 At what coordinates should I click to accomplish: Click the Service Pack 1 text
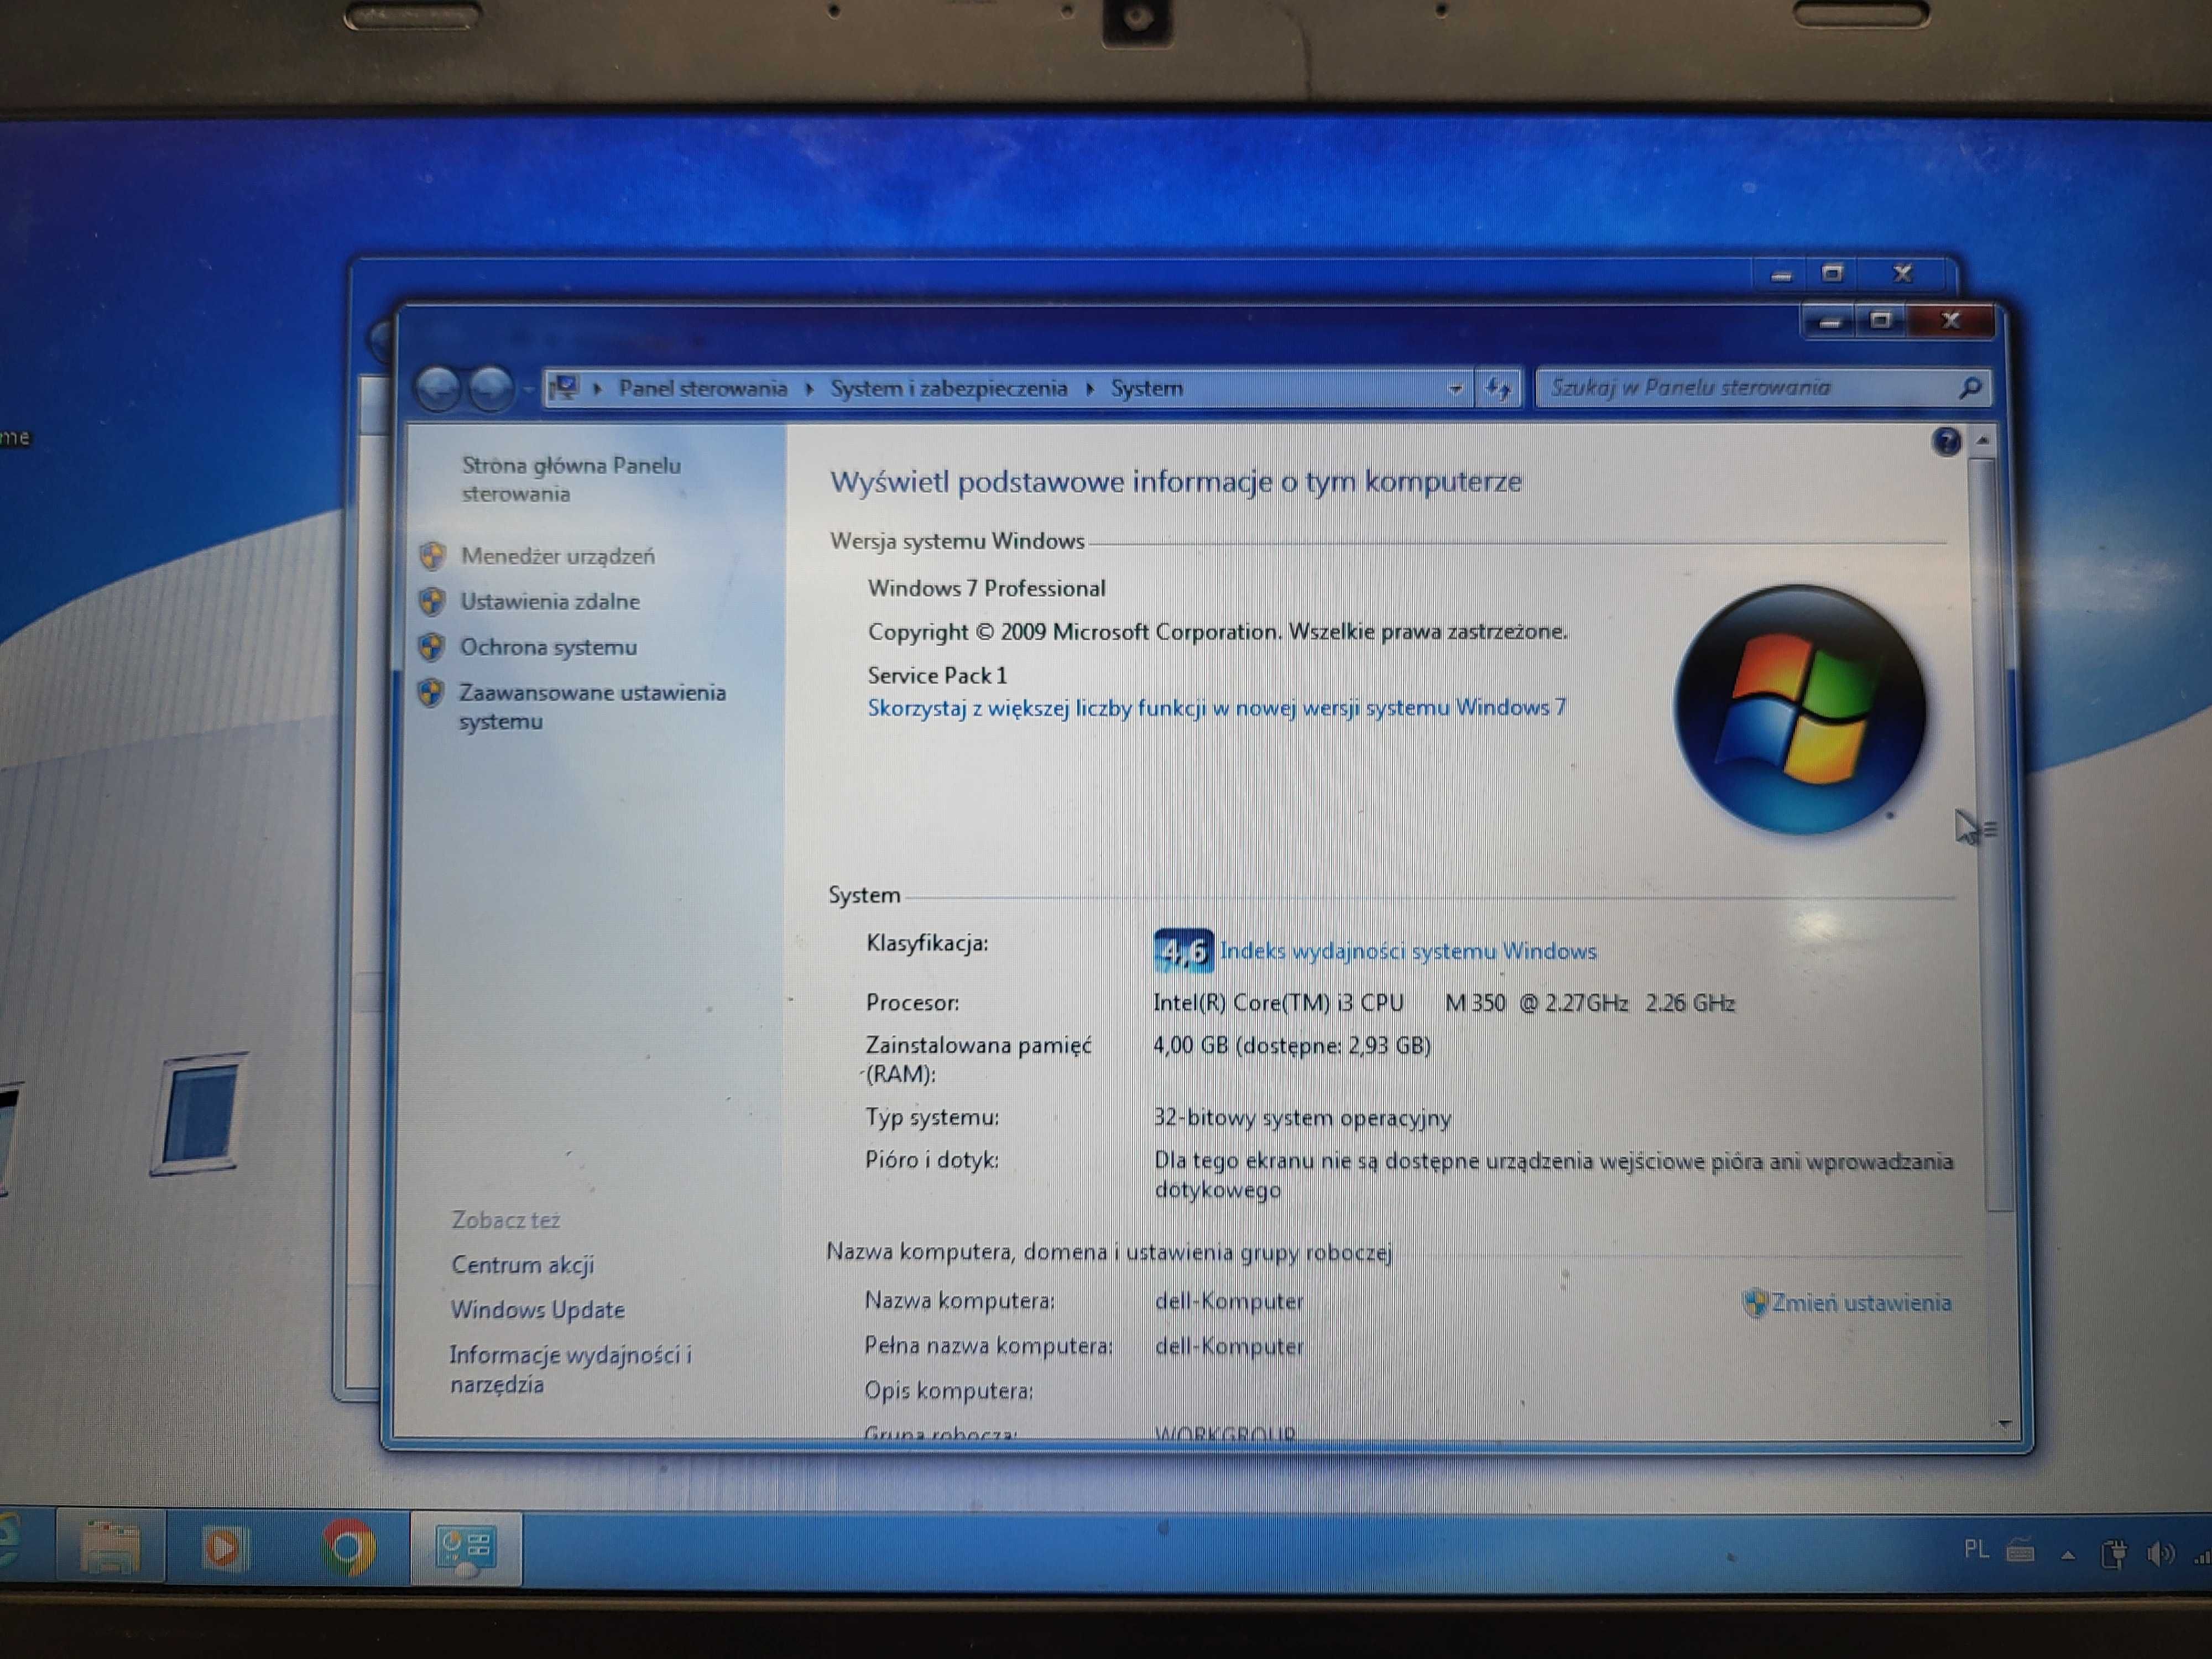pos(937,675)
